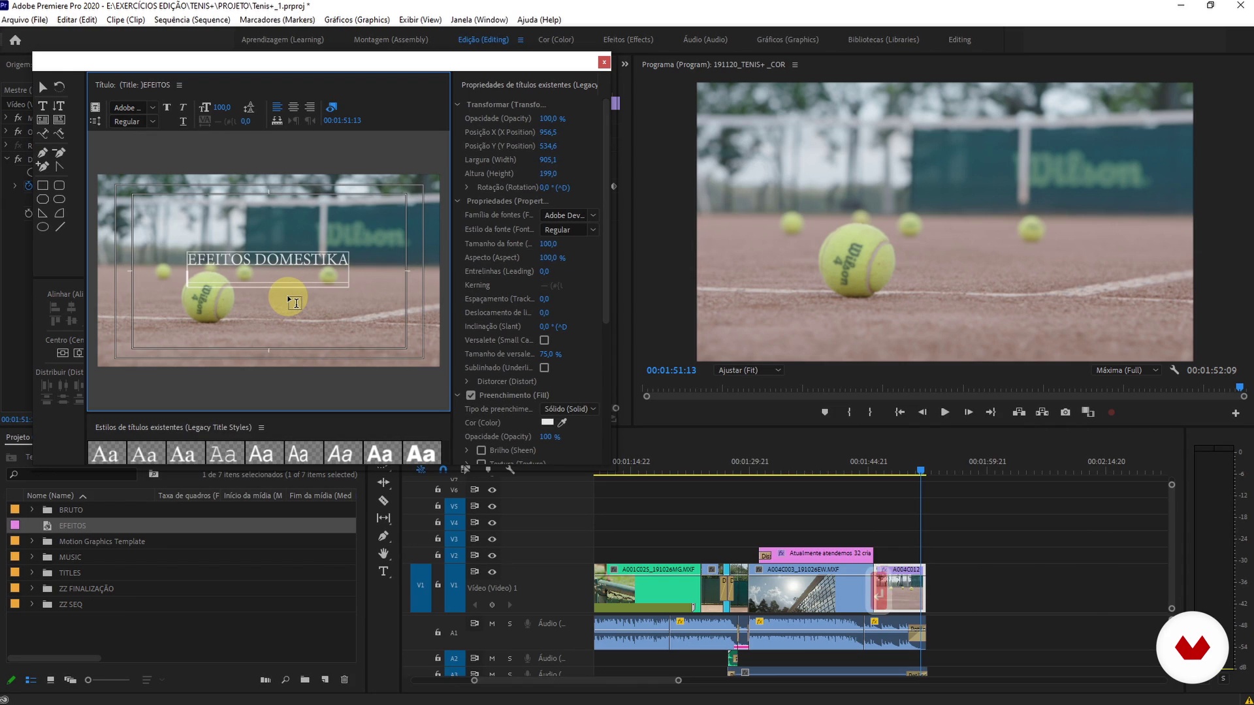Open Sequência (Sequence) menu
The height and width of the screenshot is (705, 1254).
192,20
